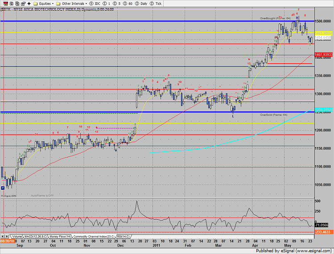This screenshot has height=254, width=334.
Task: Click the third toolbar layout icon
Action: pos(17,4)
